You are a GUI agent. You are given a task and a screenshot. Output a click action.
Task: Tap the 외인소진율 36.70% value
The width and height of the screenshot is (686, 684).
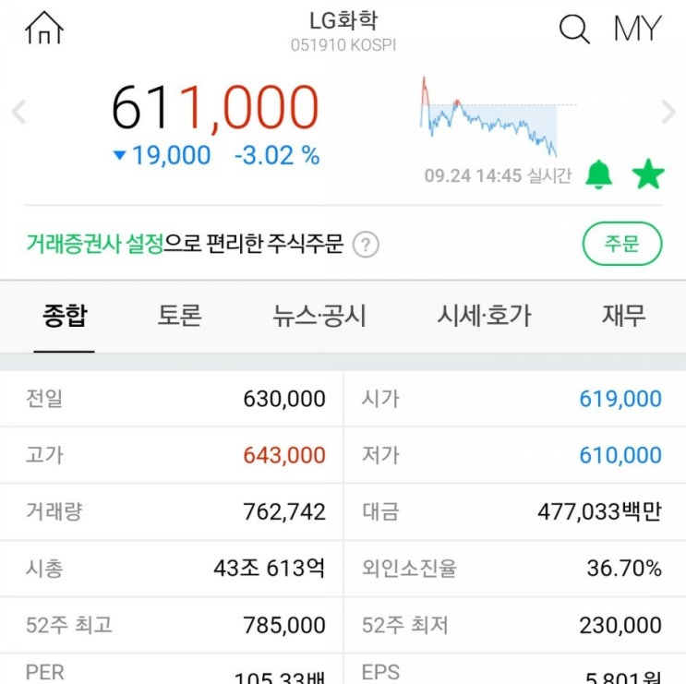(x=624, y=569)
